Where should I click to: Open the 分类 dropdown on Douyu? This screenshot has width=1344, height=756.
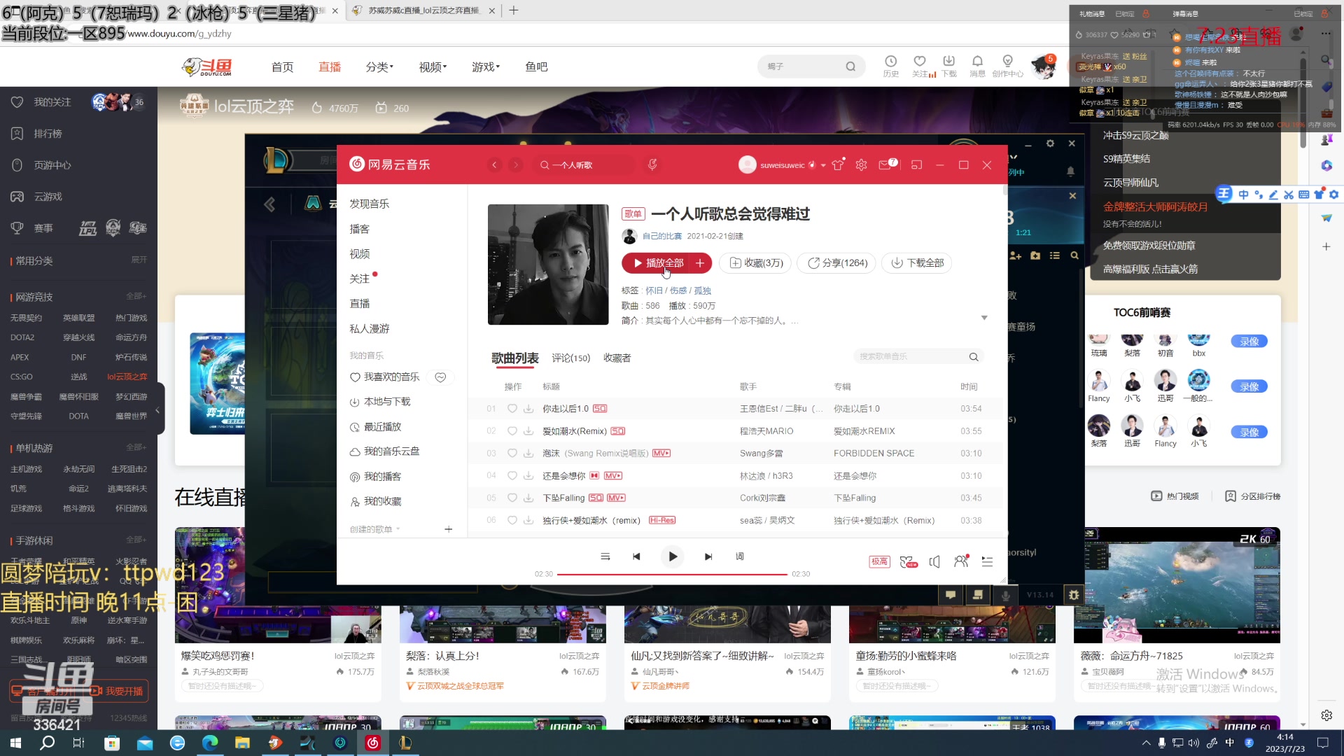click(379, 66)
